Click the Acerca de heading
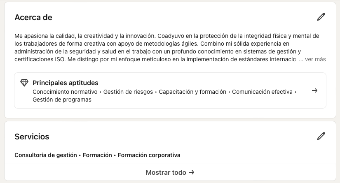The image size is (340, 183). [x=33, y=17]
